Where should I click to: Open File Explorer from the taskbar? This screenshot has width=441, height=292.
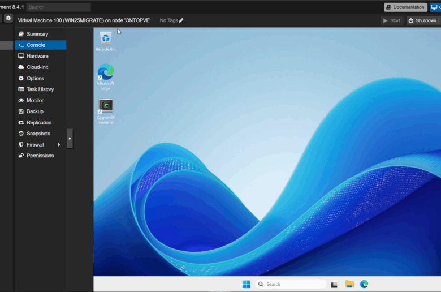click(349, 285)
